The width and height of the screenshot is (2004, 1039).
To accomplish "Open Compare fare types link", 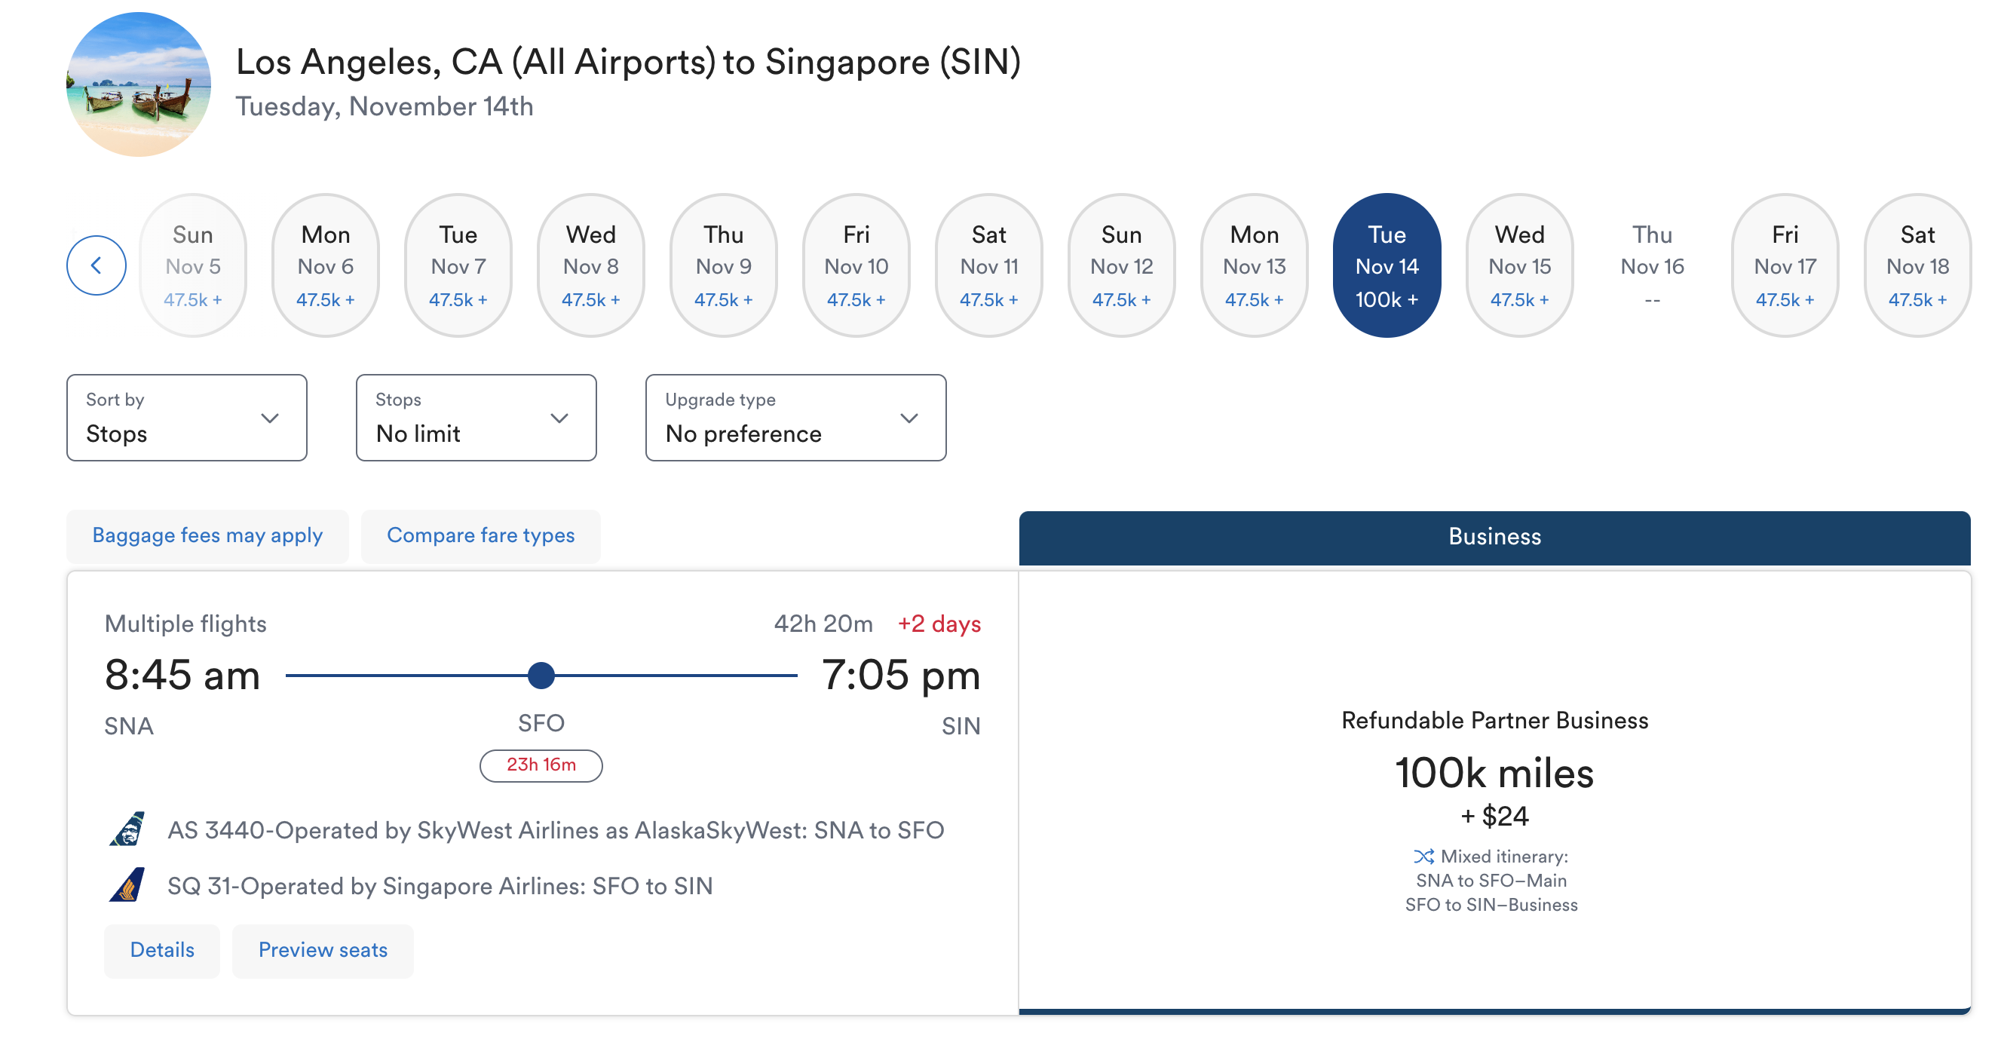I will coord(480,535).
